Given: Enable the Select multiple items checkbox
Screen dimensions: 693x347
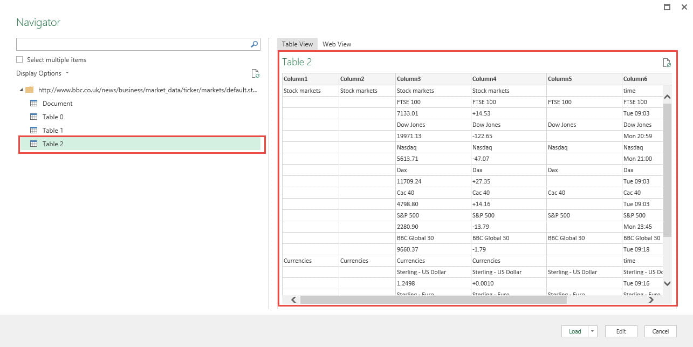Looking at the screenshot, I should point(20,60).
